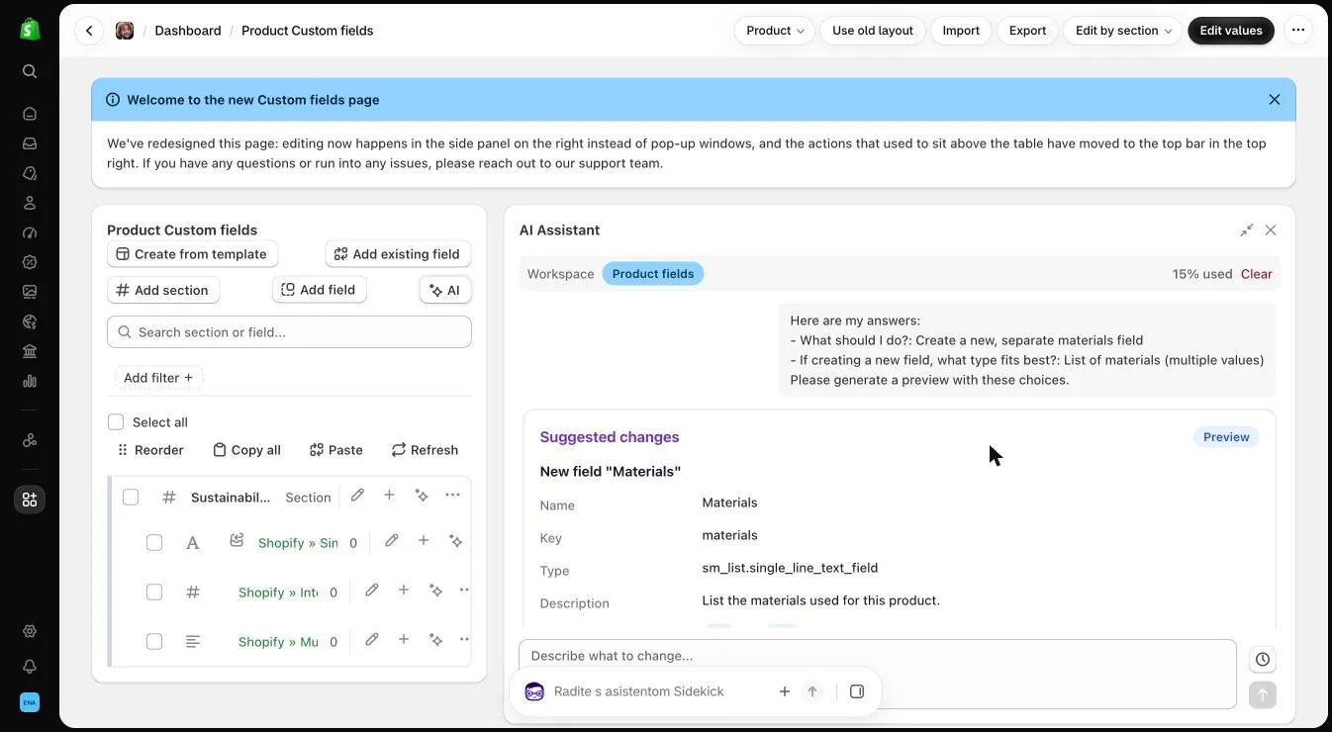
Task: Click the Edit values button
Action: (x=1231, y=31)
